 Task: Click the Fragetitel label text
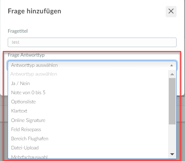pyautogui.click(x=18, y=31)
